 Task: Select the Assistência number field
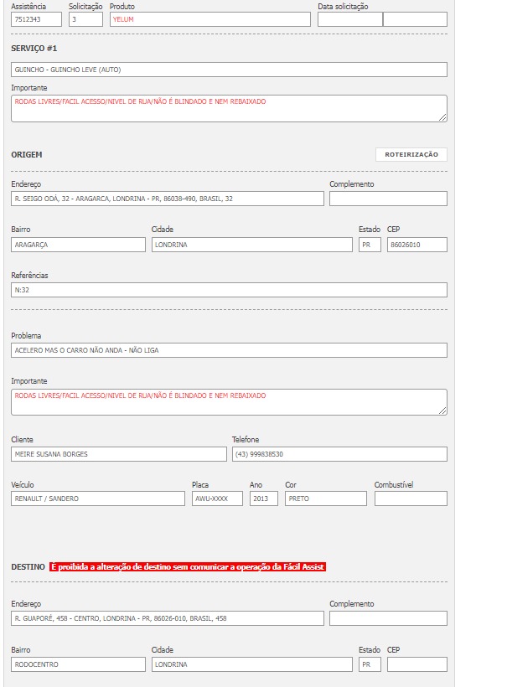point(36,19)
